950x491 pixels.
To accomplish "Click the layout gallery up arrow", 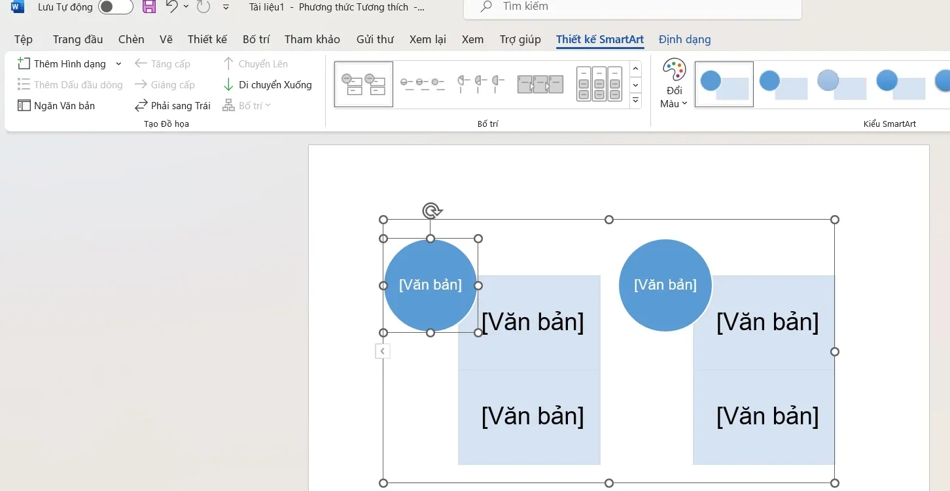I will pyautogui.click(x=635, y=69).
